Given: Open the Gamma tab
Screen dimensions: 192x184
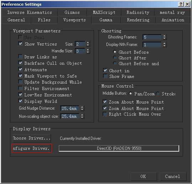Looking at the screenshot, I should tap(106, 20).
